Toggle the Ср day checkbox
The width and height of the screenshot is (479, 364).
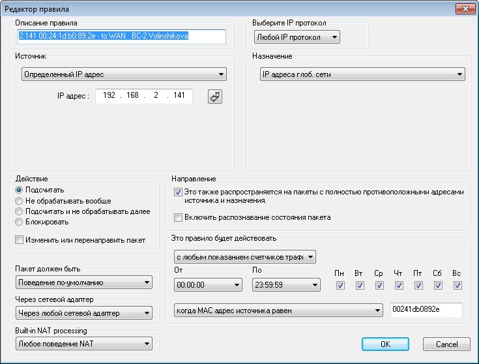pyautogui.click(x=379, y=285)
